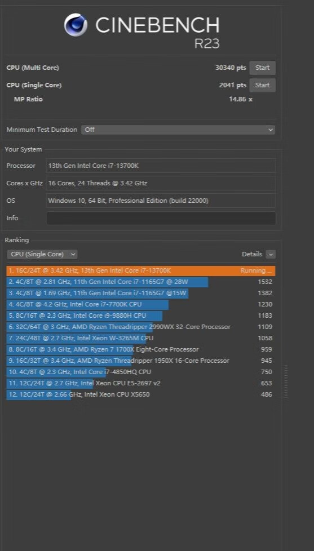Select the i7-1165G7 @15W ranking row

(x=140, y=293)
